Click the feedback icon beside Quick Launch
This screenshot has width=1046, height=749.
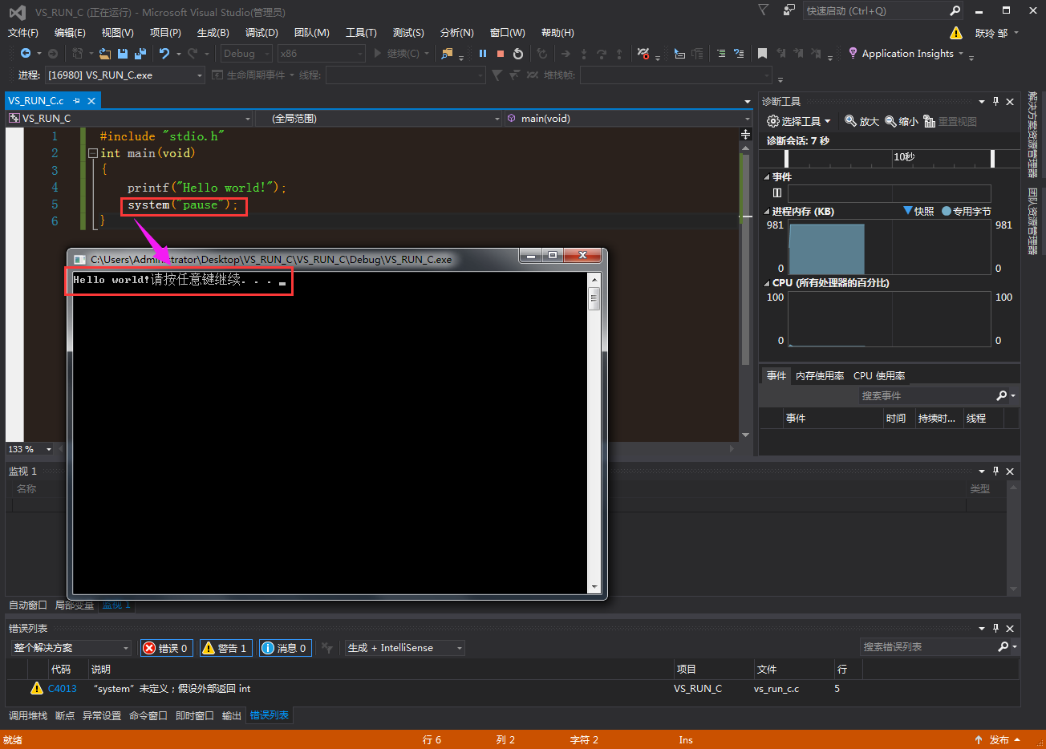789,10
